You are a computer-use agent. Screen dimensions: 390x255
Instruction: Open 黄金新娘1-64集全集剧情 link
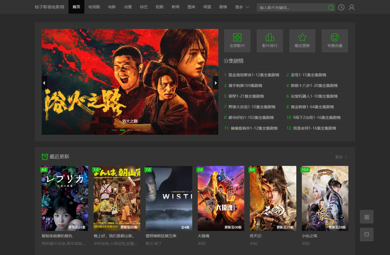(x=312, y=107)
